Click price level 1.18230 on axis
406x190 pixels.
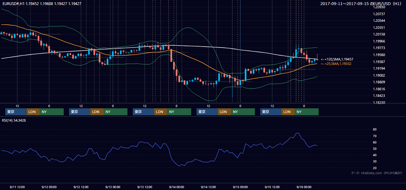[379, 103]
